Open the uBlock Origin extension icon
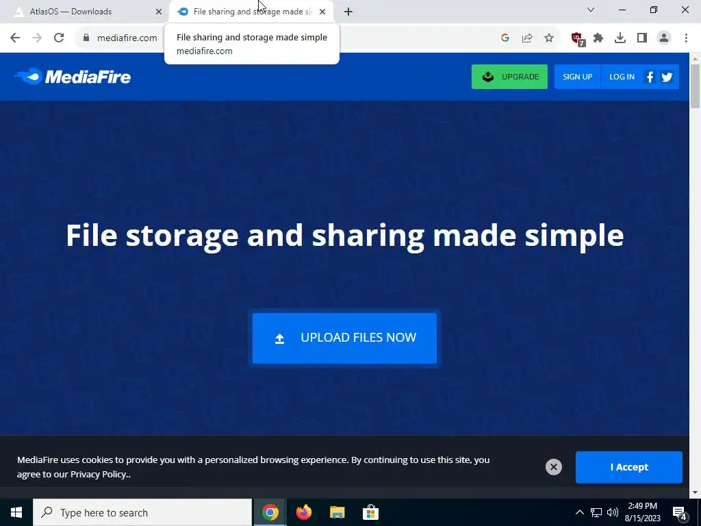 (578, 39)
